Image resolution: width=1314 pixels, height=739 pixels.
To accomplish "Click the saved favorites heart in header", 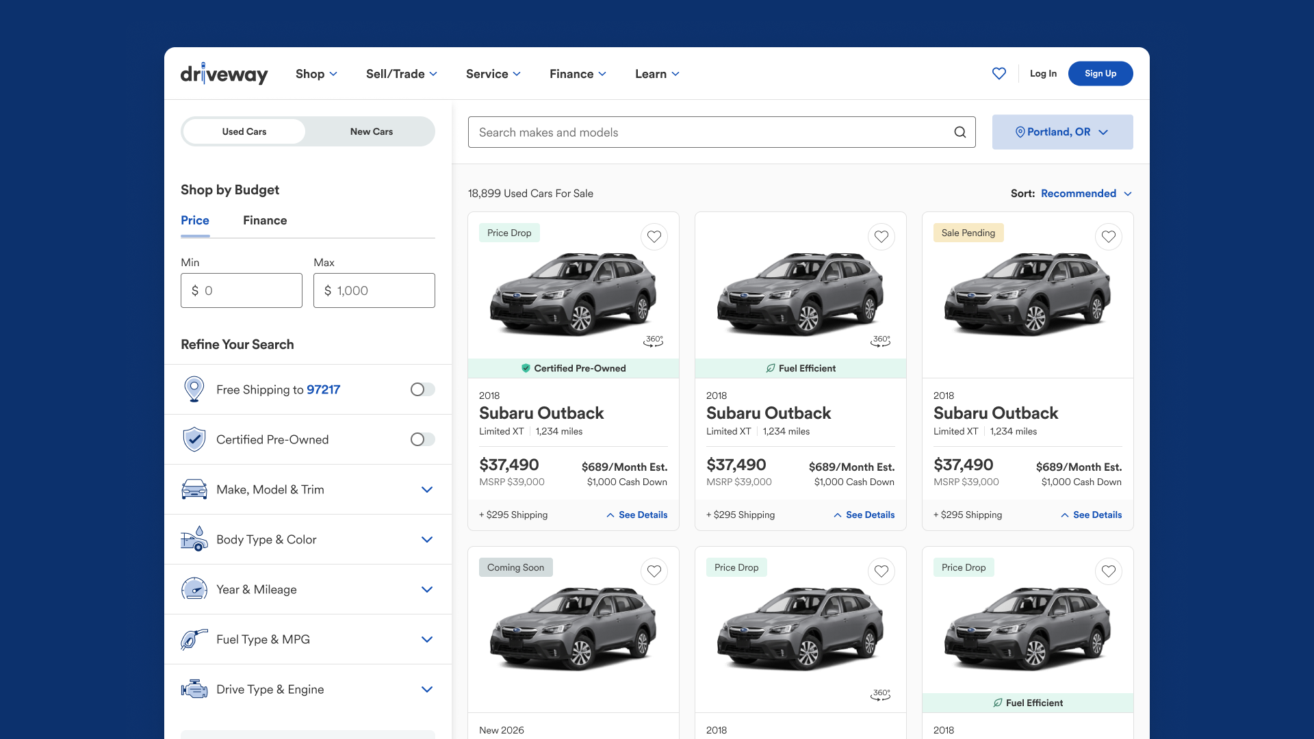I will point(999,73).
